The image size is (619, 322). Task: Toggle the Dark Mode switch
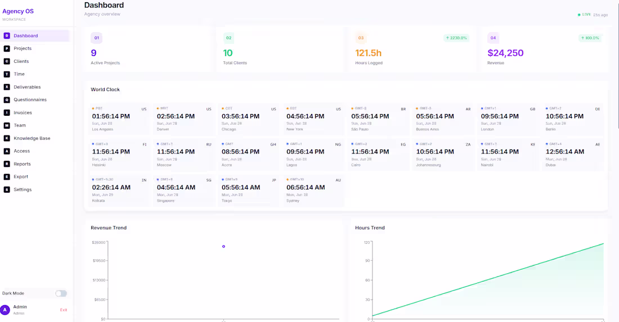click(61, 293)
